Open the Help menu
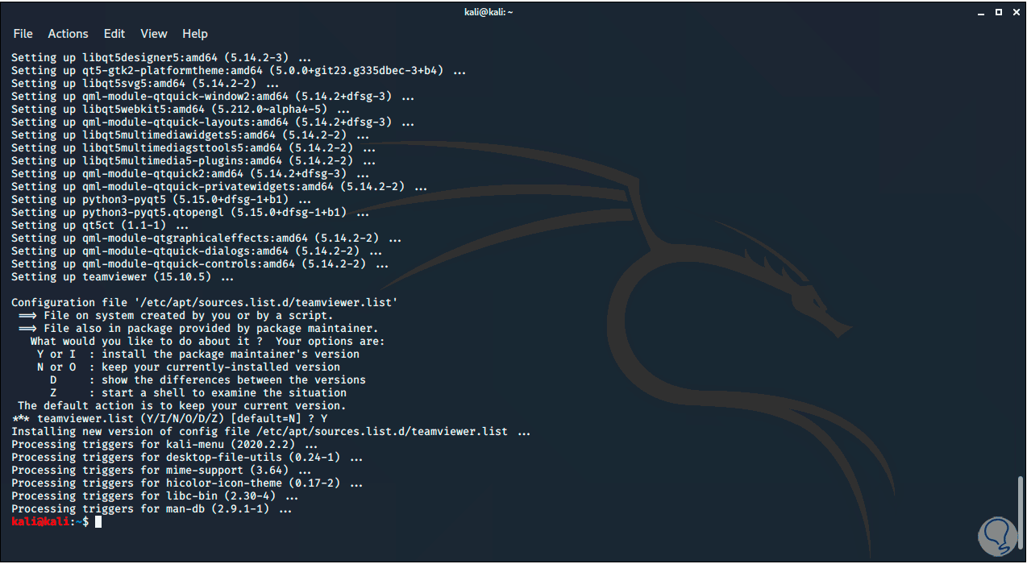Viewport: 1027px width, 564px height. 195,34
